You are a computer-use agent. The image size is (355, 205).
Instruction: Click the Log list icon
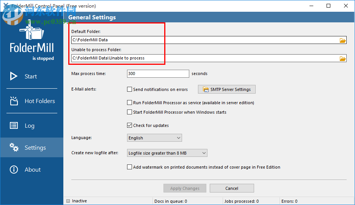coord(14,126)
